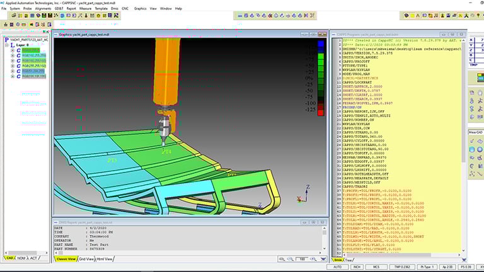Toggle the AUTO status bar indicator
Viewport: 484px width, 272px height.
[337, 267]
